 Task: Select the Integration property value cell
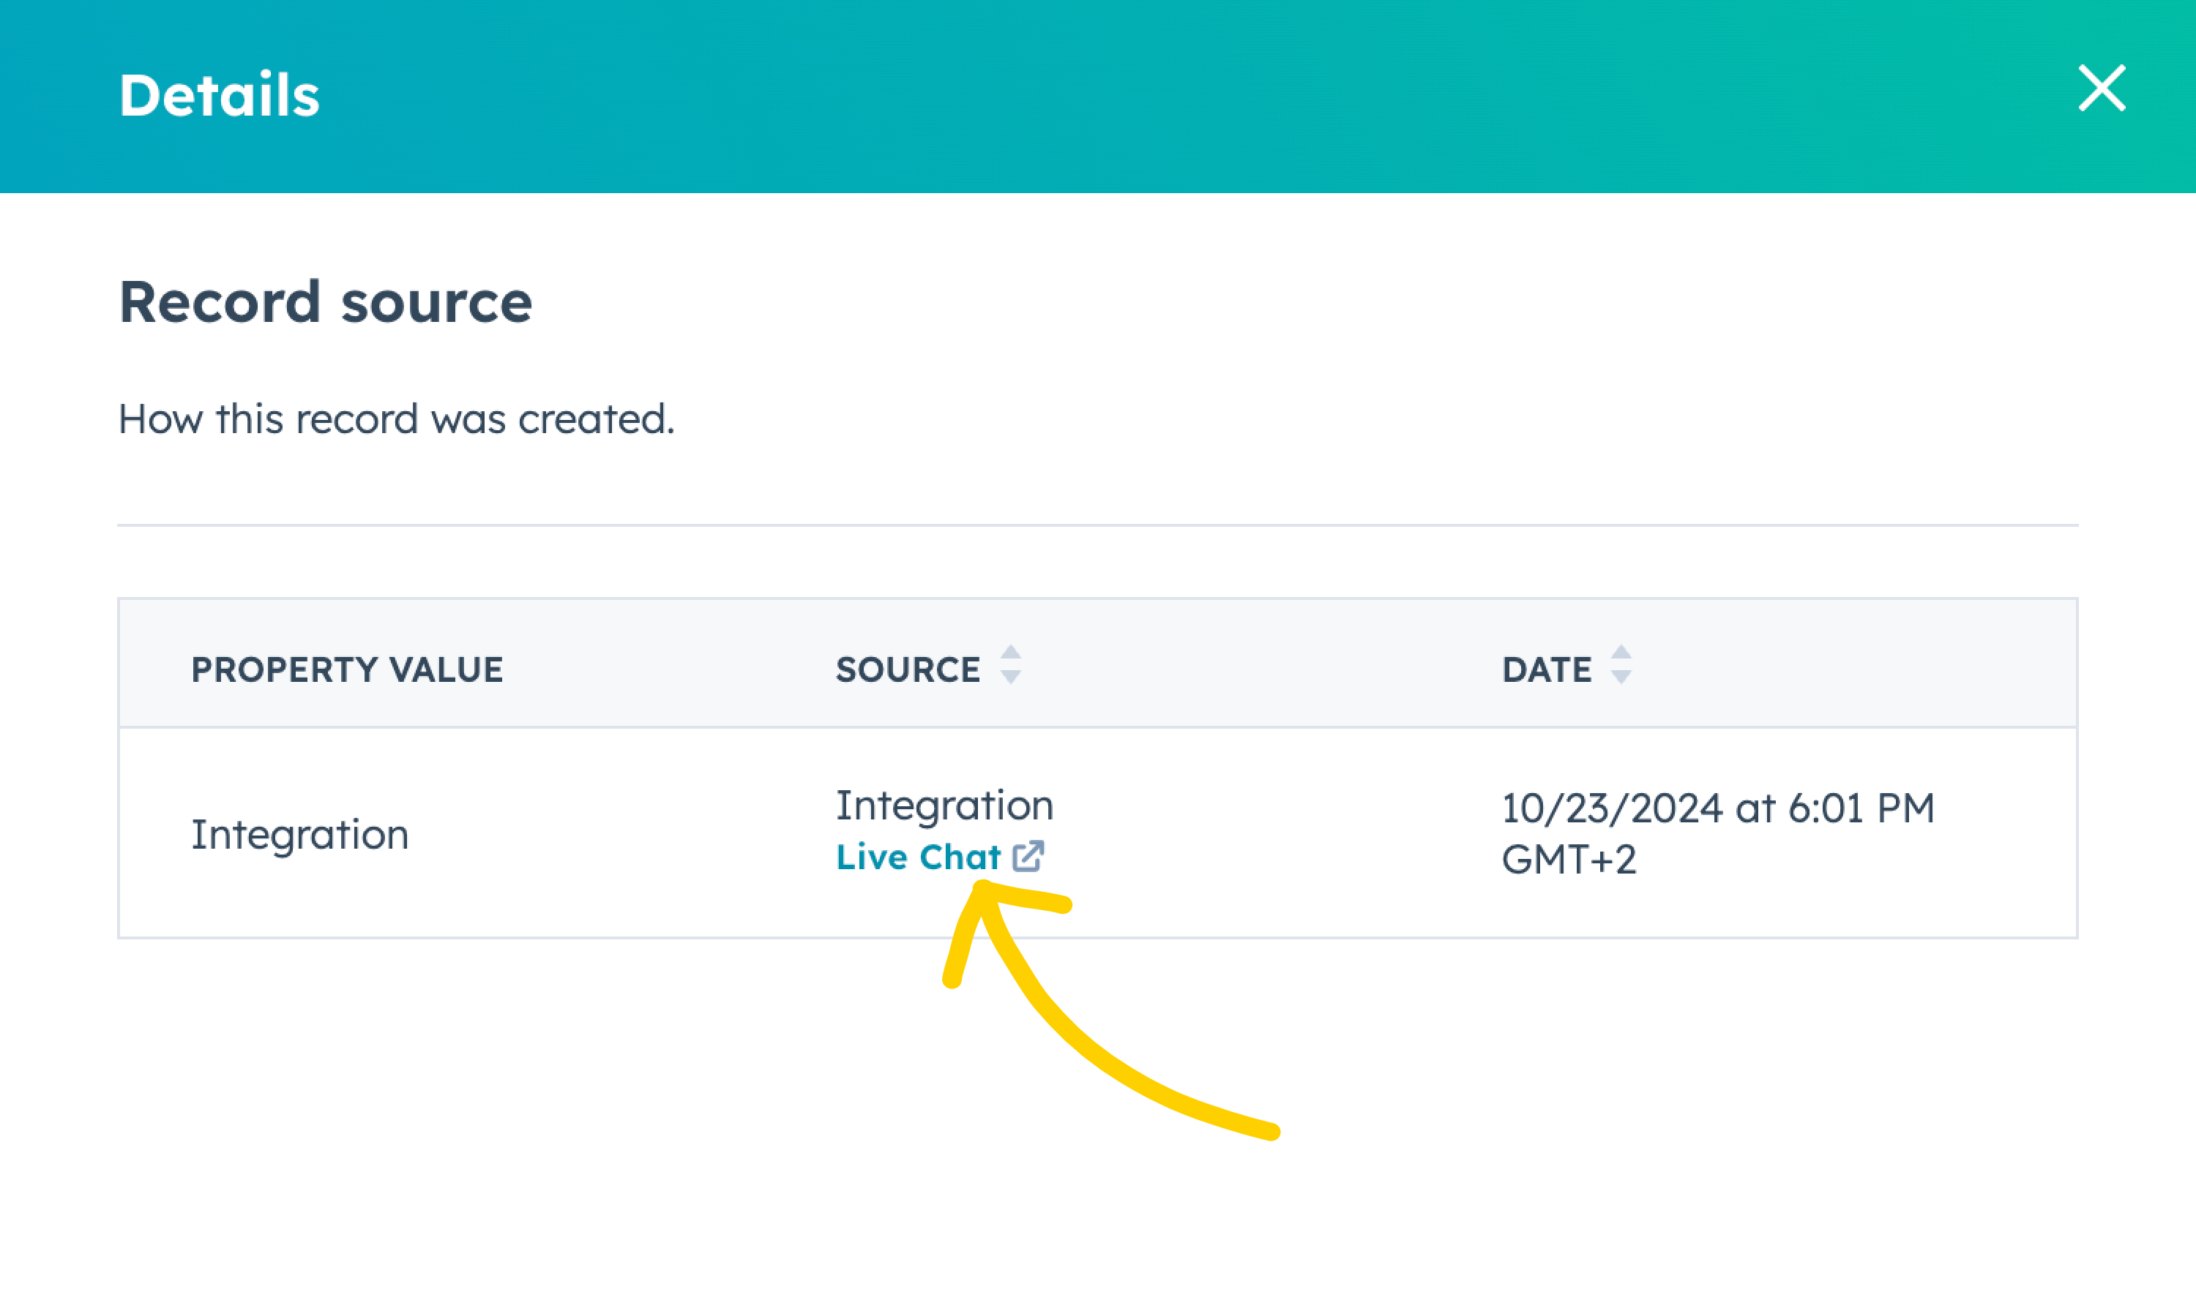pos(299,835)
